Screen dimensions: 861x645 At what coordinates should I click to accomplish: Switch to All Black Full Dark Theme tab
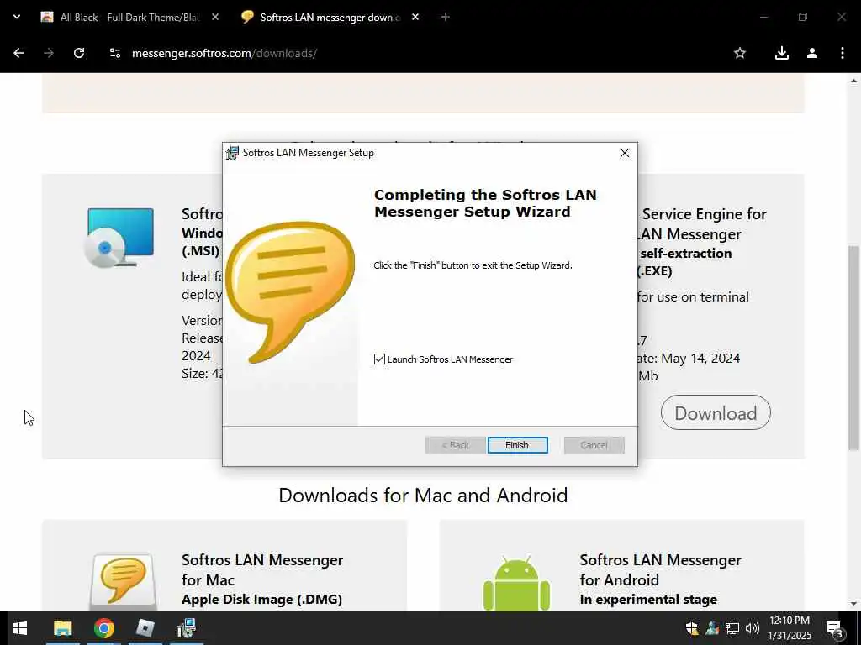pos(130,18)
